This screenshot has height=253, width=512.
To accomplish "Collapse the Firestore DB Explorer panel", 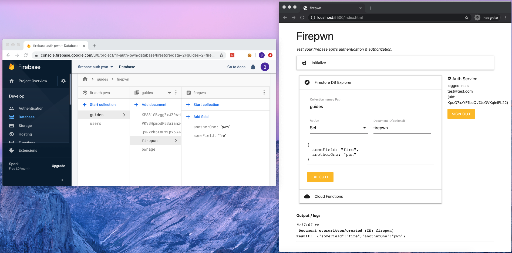I will click(x=370, y=82).
